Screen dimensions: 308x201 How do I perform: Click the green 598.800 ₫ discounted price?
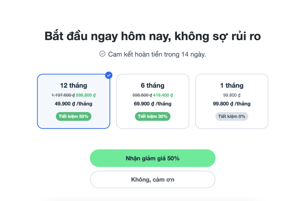pyautogui.click(x=86, y=95)
